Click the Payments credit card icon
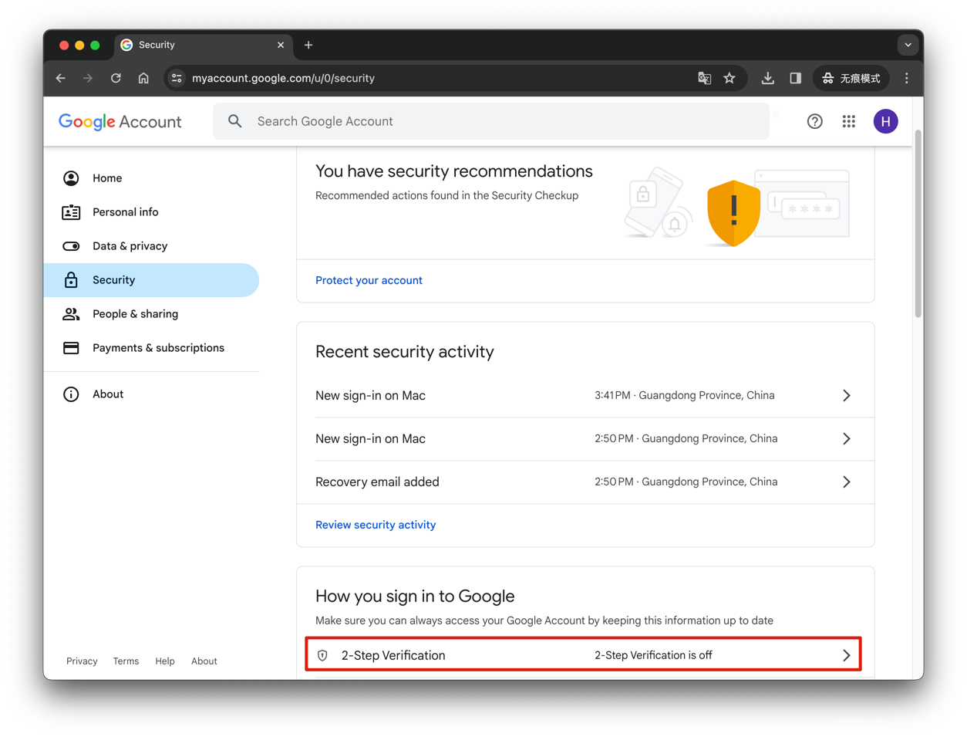Image resolution: width=967 pixels, height=737 pixels. [x=71, y=348]
